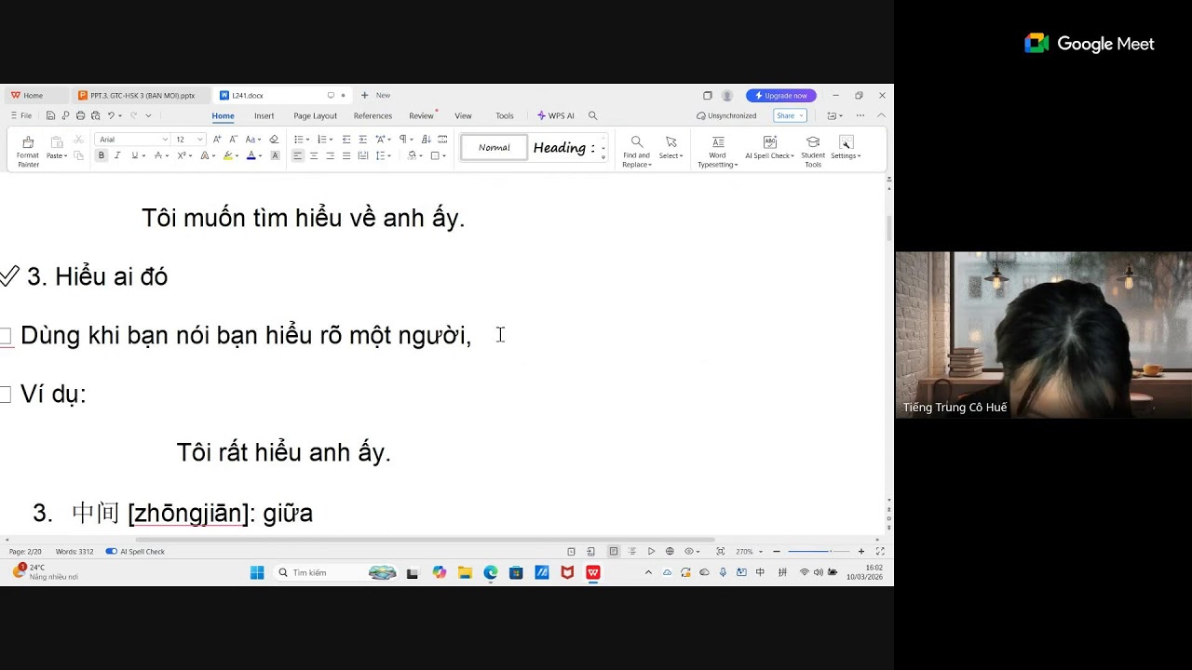Open Student Tools

tap(813, 152)
